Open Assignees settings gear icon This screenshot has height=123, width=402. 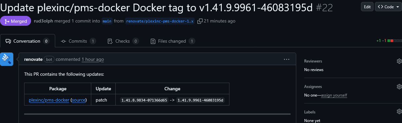pos(399,87)
